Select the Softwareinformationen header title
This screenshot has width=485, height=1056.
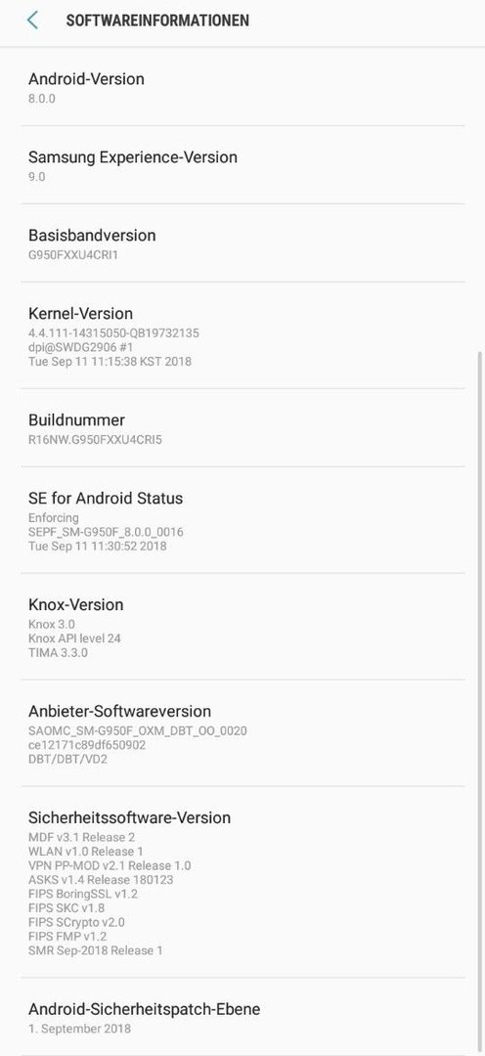click(x=157, y=21)
